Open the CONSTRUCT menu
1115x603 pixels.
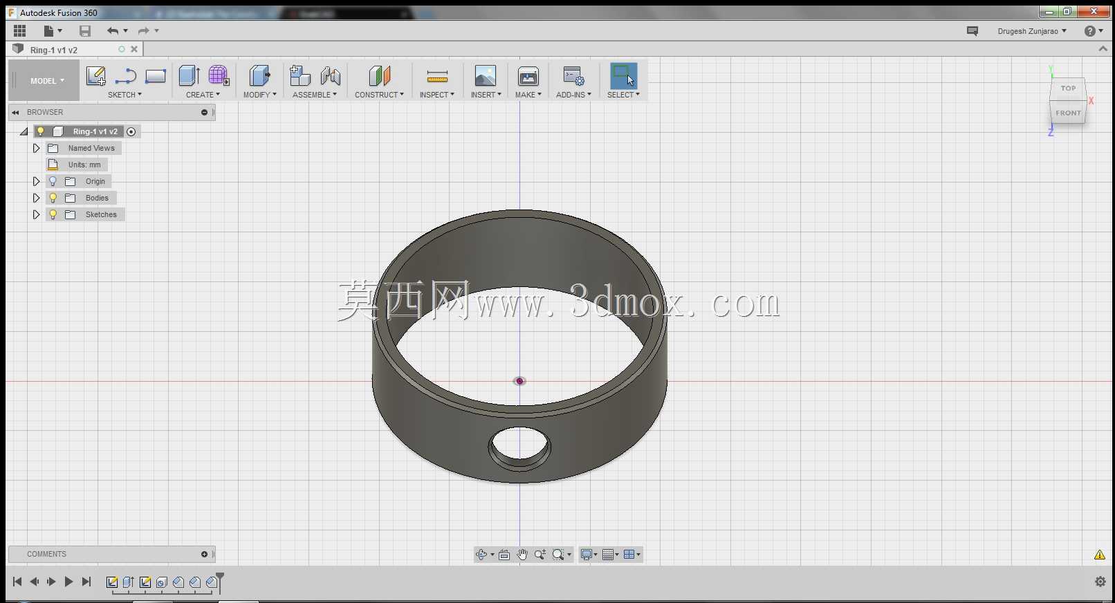click(379, 95)
